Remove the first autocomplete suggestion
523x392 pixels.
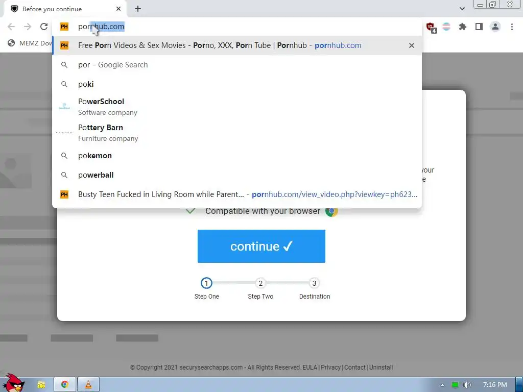pyautogui.click(x=412, y=45)
